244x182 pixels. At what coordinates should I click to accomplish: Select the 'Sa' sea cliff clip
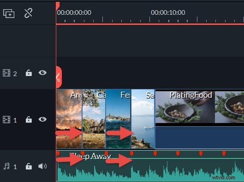click(143, 119)
